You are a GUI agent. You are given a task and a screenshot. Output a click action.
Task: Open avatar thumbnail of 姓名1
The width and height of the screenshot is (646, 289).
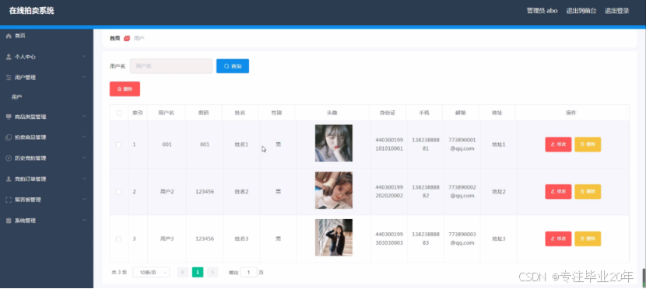[x=334, y=143]
